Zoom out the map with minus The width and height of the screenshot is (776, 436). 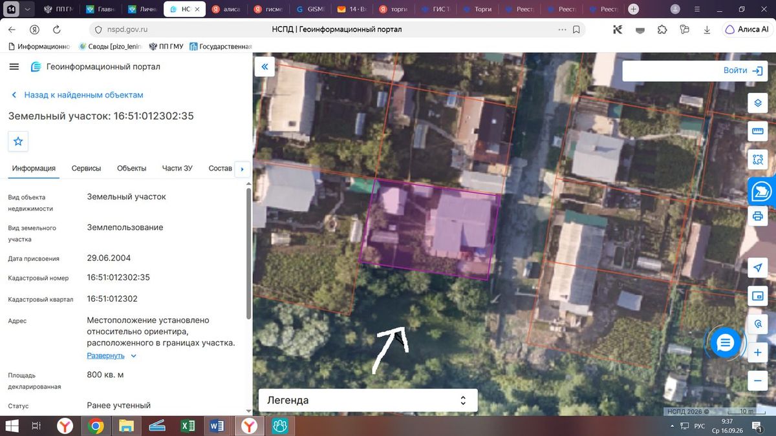758,381
